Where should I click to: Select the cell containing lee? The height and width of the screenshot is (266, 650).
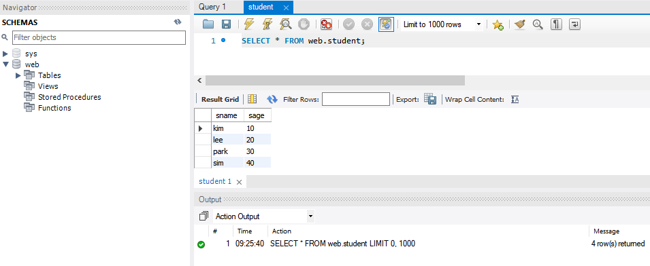click(x=227, y=140)
